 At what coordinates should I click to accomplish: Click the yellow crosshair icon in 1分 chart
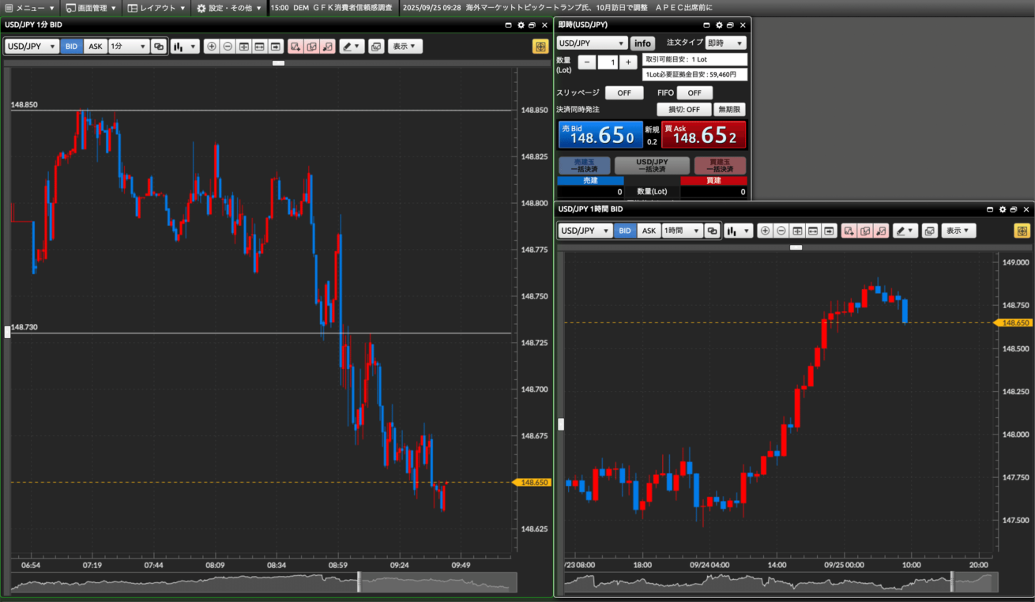point(540,47)
